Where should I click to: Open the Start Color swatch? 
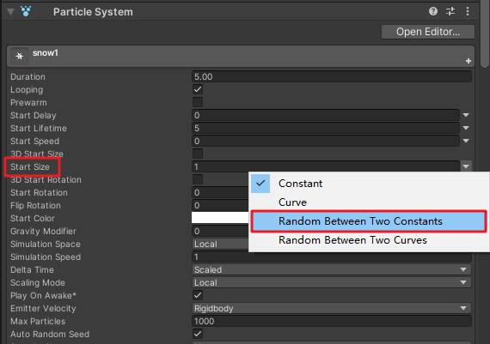click(220, 218)
